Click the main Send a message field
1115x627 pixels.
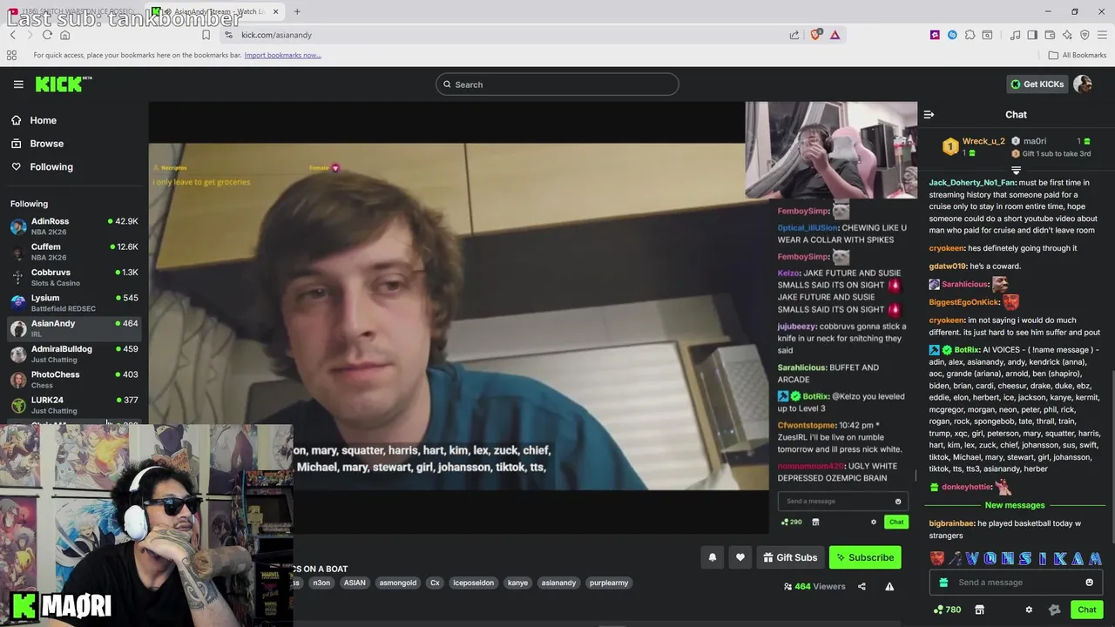click(x=1015, y=583)
